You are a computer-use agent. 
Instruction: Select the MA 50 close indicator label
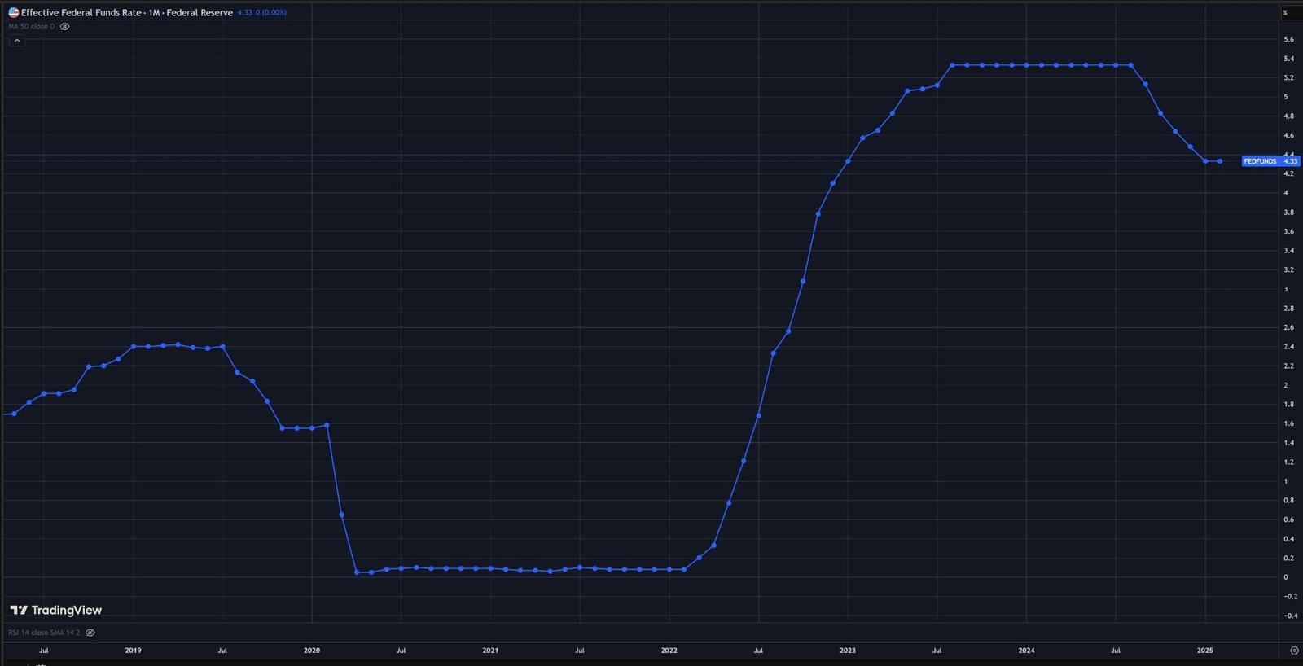click(32, 27)
